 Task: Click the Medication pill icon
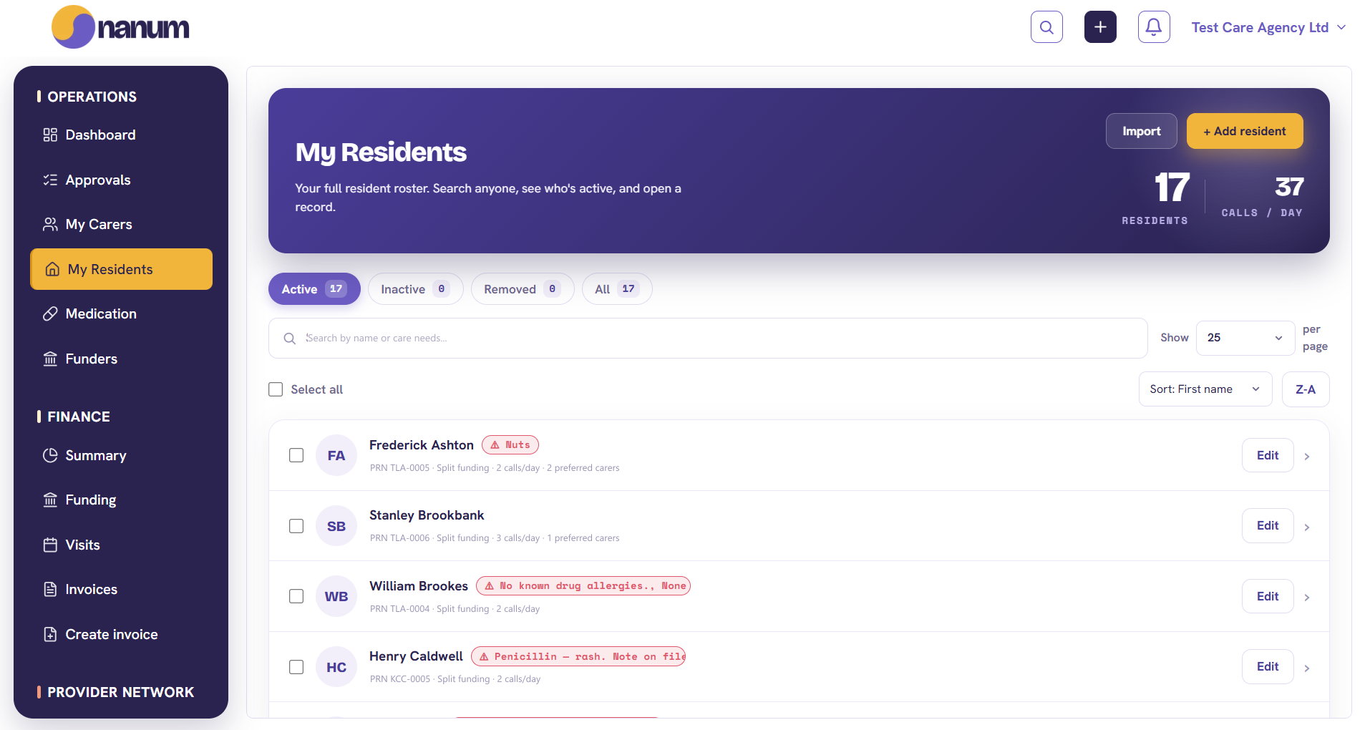click(50, 313)
